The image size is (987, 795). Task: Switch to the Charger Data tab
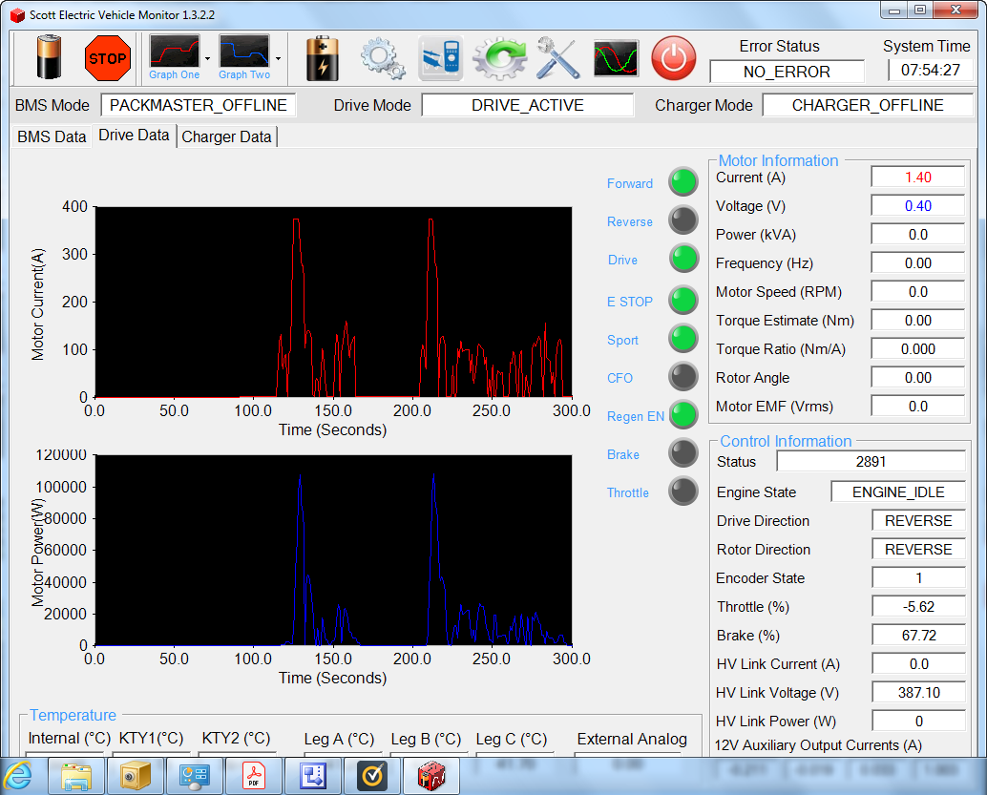226,136
